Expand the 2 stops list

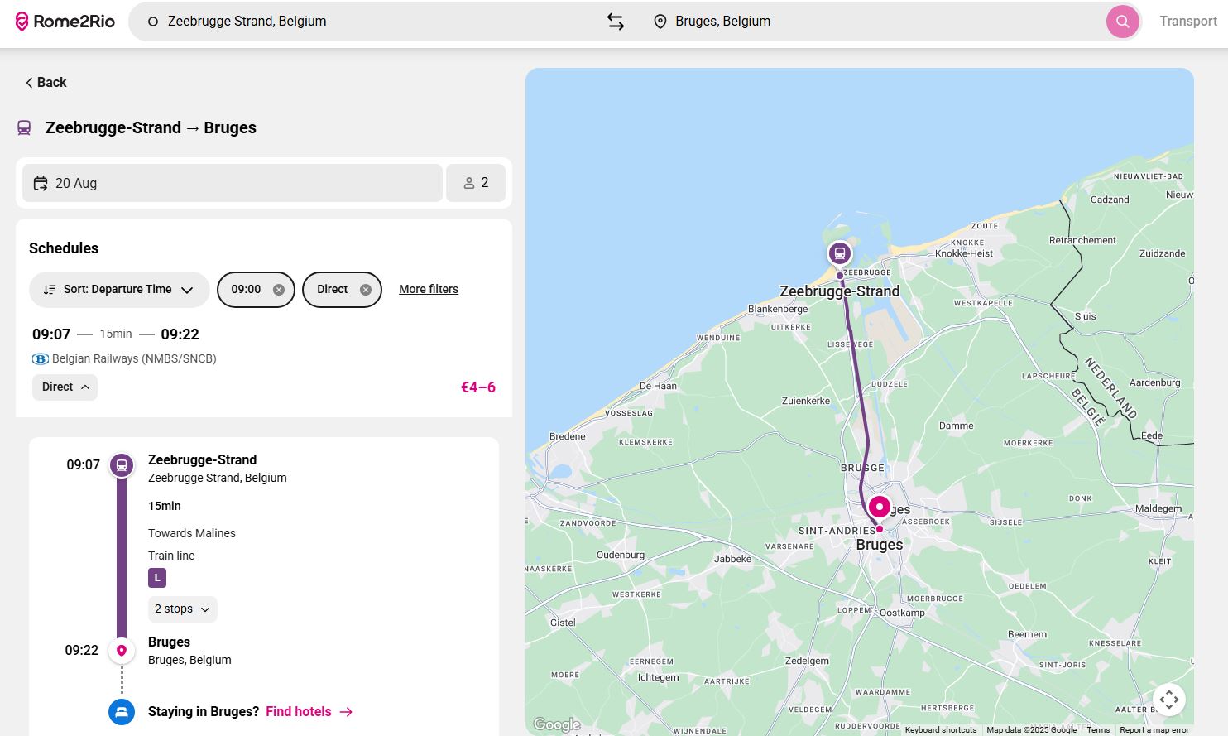(x=183, y=609)
